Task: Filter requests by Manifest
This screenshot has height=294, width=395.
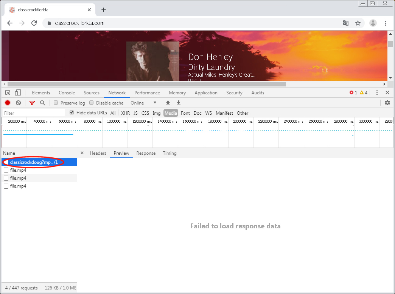Action: coord(224,113)
